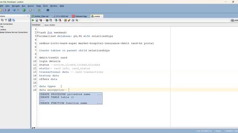Switch to 17-11-2022.sql tab
This screenshot has height=133, width=238.
pos(61,16)
